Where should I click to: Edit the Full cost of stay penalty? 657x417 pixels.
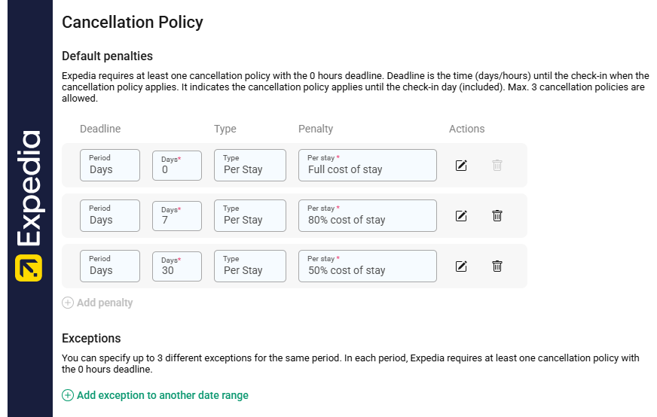461,165
